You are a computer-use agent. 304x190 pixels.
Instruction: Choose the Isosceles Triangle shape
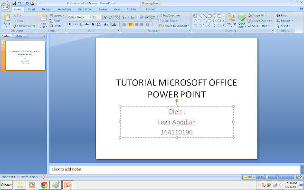(x=195, y=20)
